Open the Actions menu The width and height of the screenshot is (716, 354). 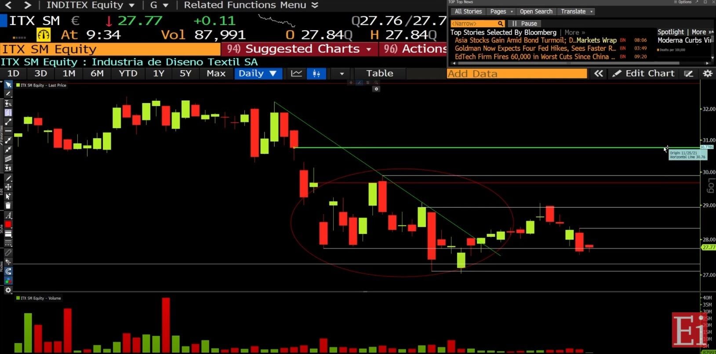point(413,49)
